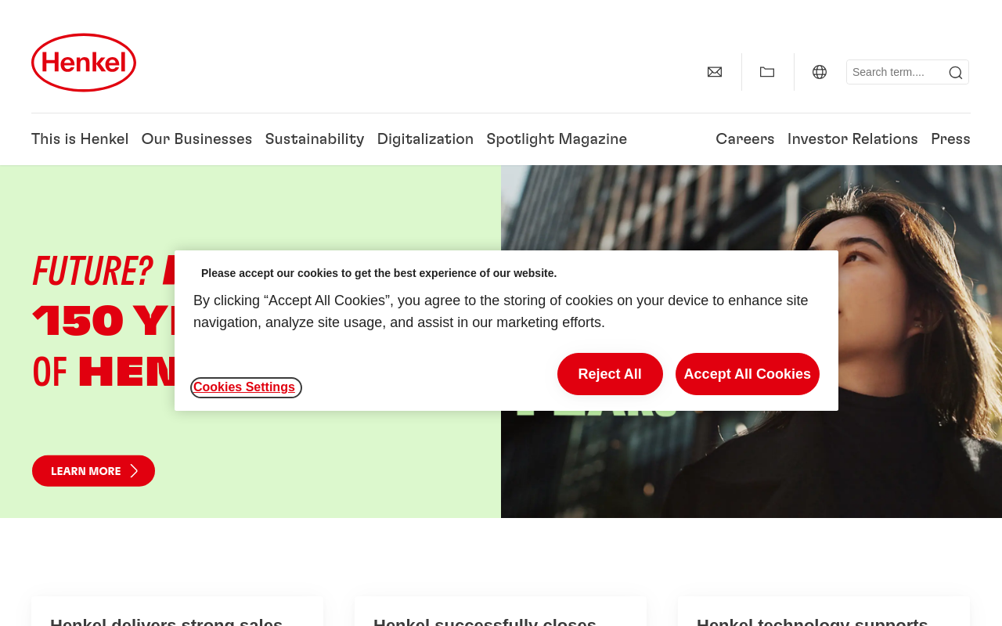Click Accept All Cookies button

(x=748, y=374)
